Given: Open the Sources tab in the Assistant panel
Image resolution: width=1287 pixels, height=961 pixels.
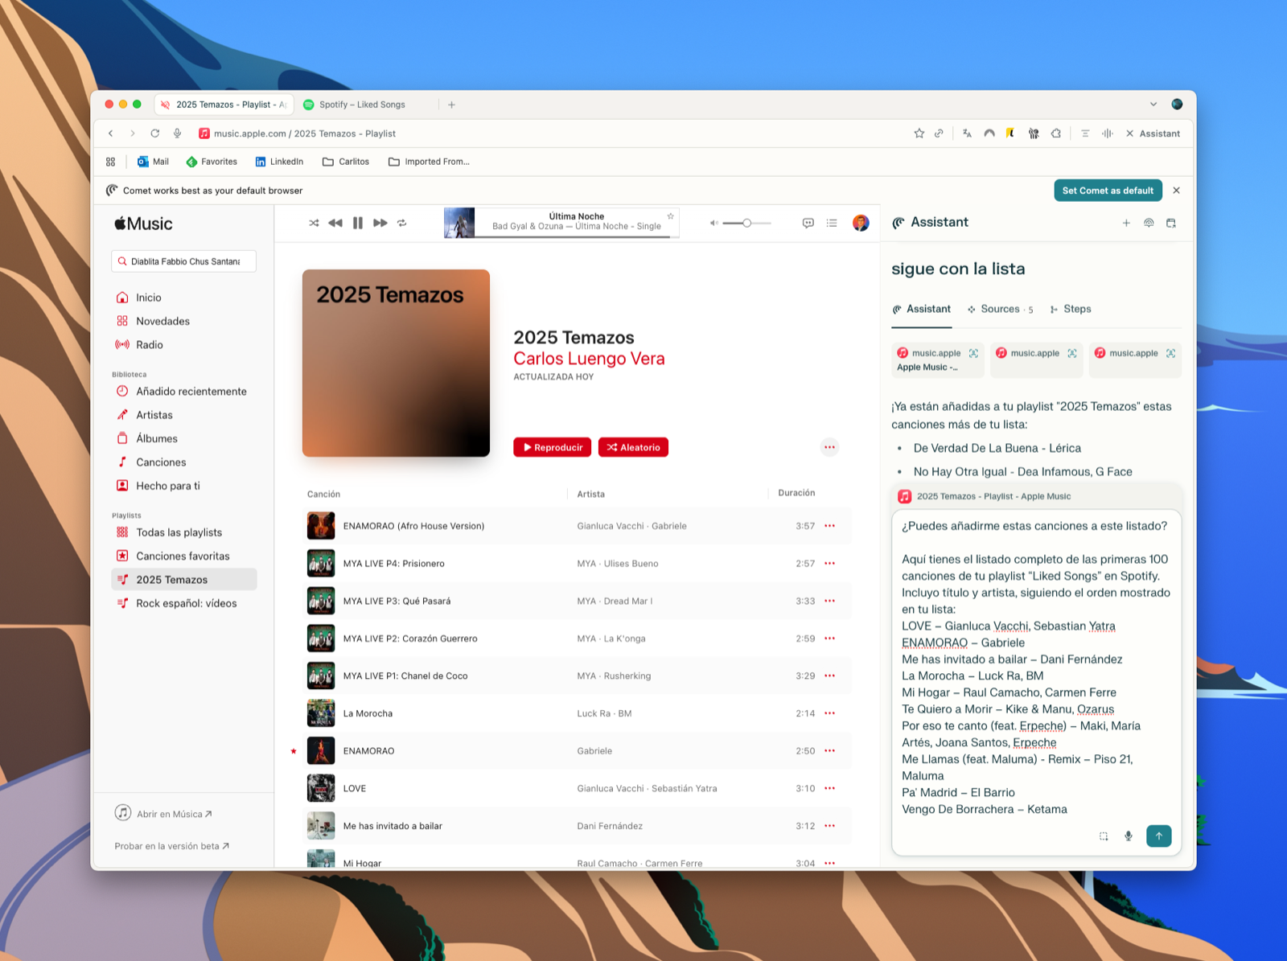Looking at the screenshot, I should (x=1000, y=309).
